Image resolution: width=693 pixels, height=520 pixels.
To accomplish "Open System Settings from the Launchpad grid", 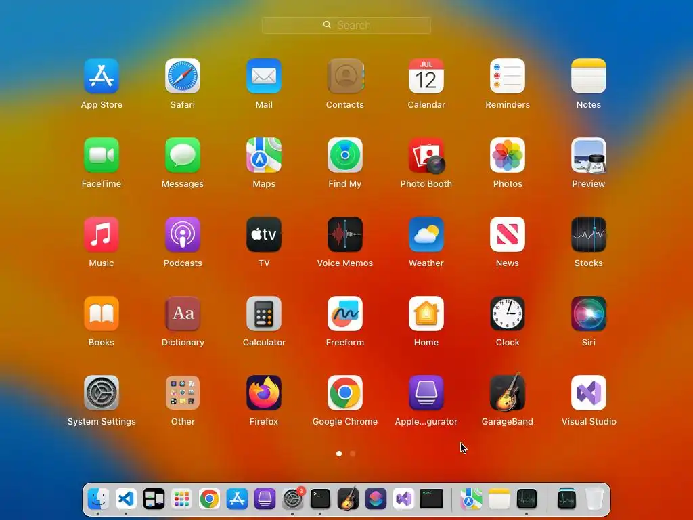I will point(102,393).
